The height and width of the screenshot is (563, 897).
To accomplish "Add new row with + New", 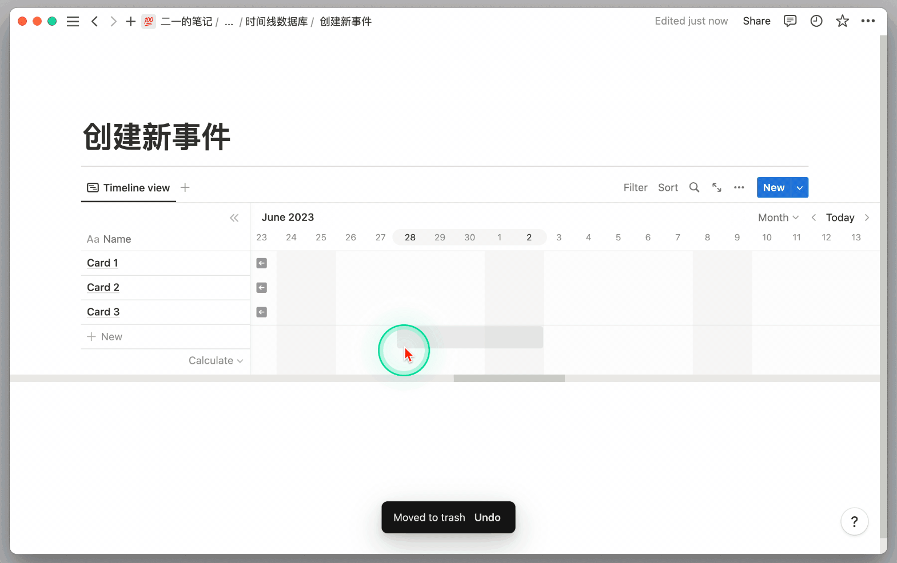I will 105,337.
